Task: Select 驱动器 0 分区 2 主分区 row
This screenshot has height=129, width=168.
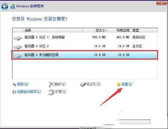Action: pos(85,46)
